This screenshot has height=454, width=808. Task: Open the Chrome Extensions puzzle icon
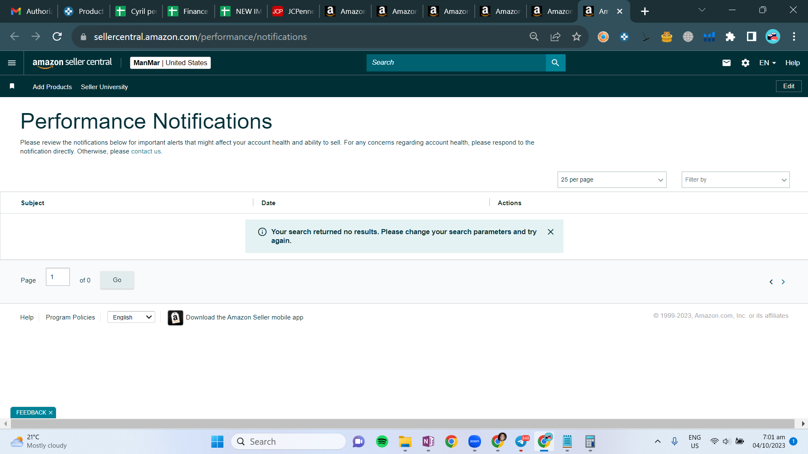tap(730, 37)
